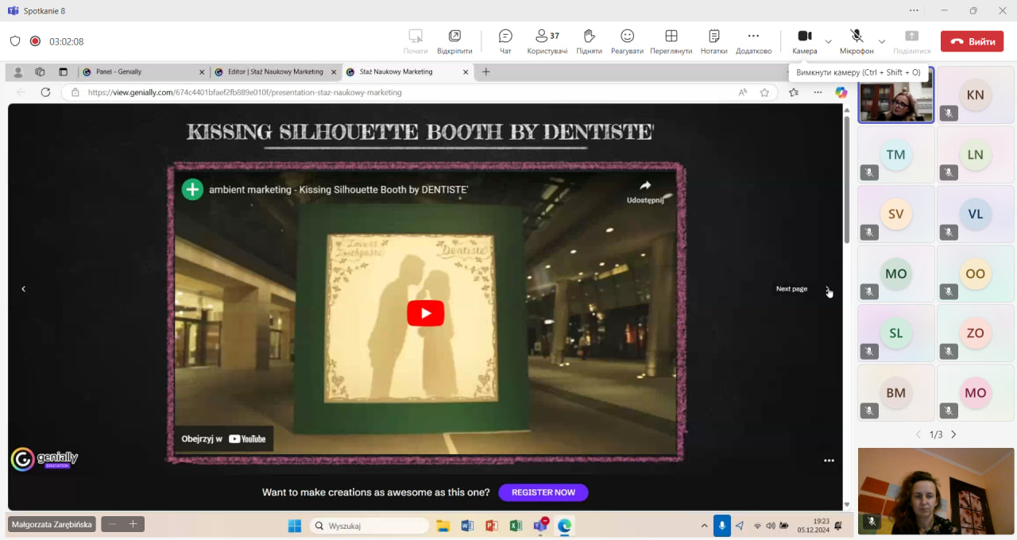
Task: Close the Panel - Genially tab
Action: pyautogui.click(x=202, y=71)
